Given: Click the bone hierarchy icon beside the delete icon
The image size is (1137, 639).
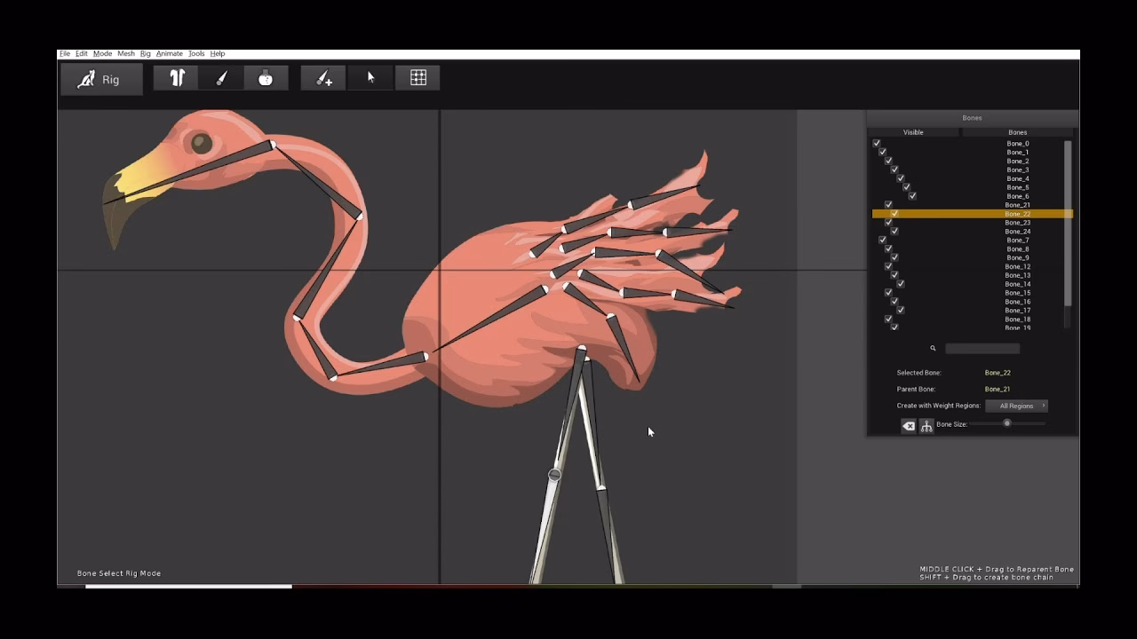Looking at the screenshot, I should (926, 426).
